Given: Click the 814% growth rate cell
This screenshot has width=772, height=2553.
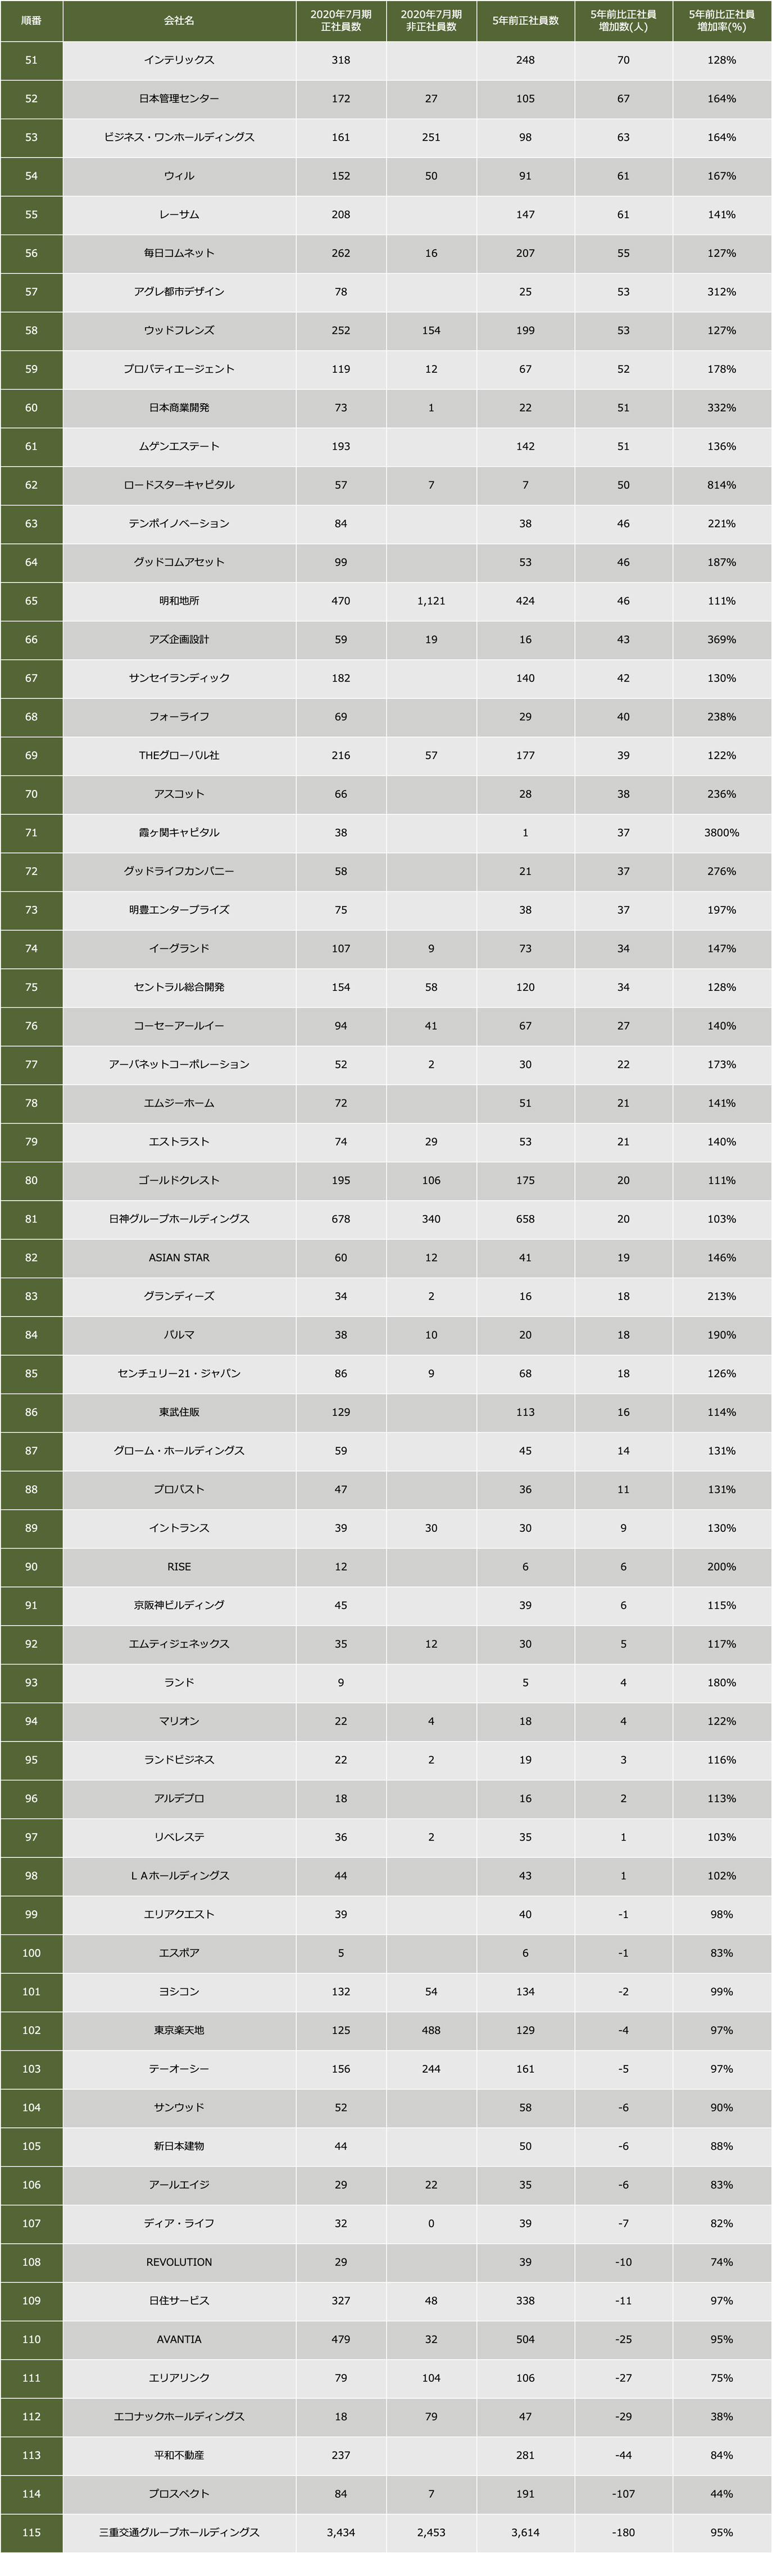Looking at the screenshot, I should click(x=721, y=485).
